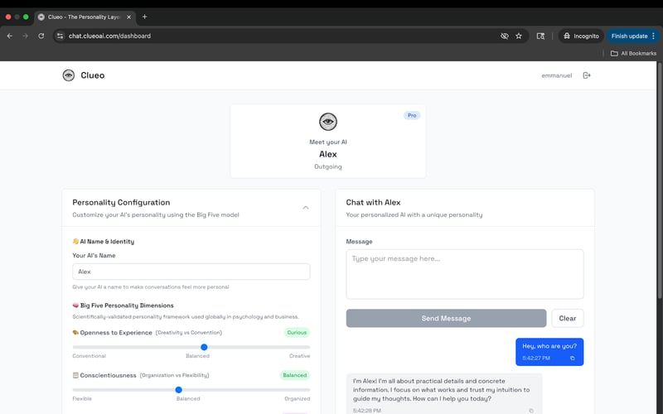Click Finish update button
This screenshot has height=414, width=663.
point(629,36)
